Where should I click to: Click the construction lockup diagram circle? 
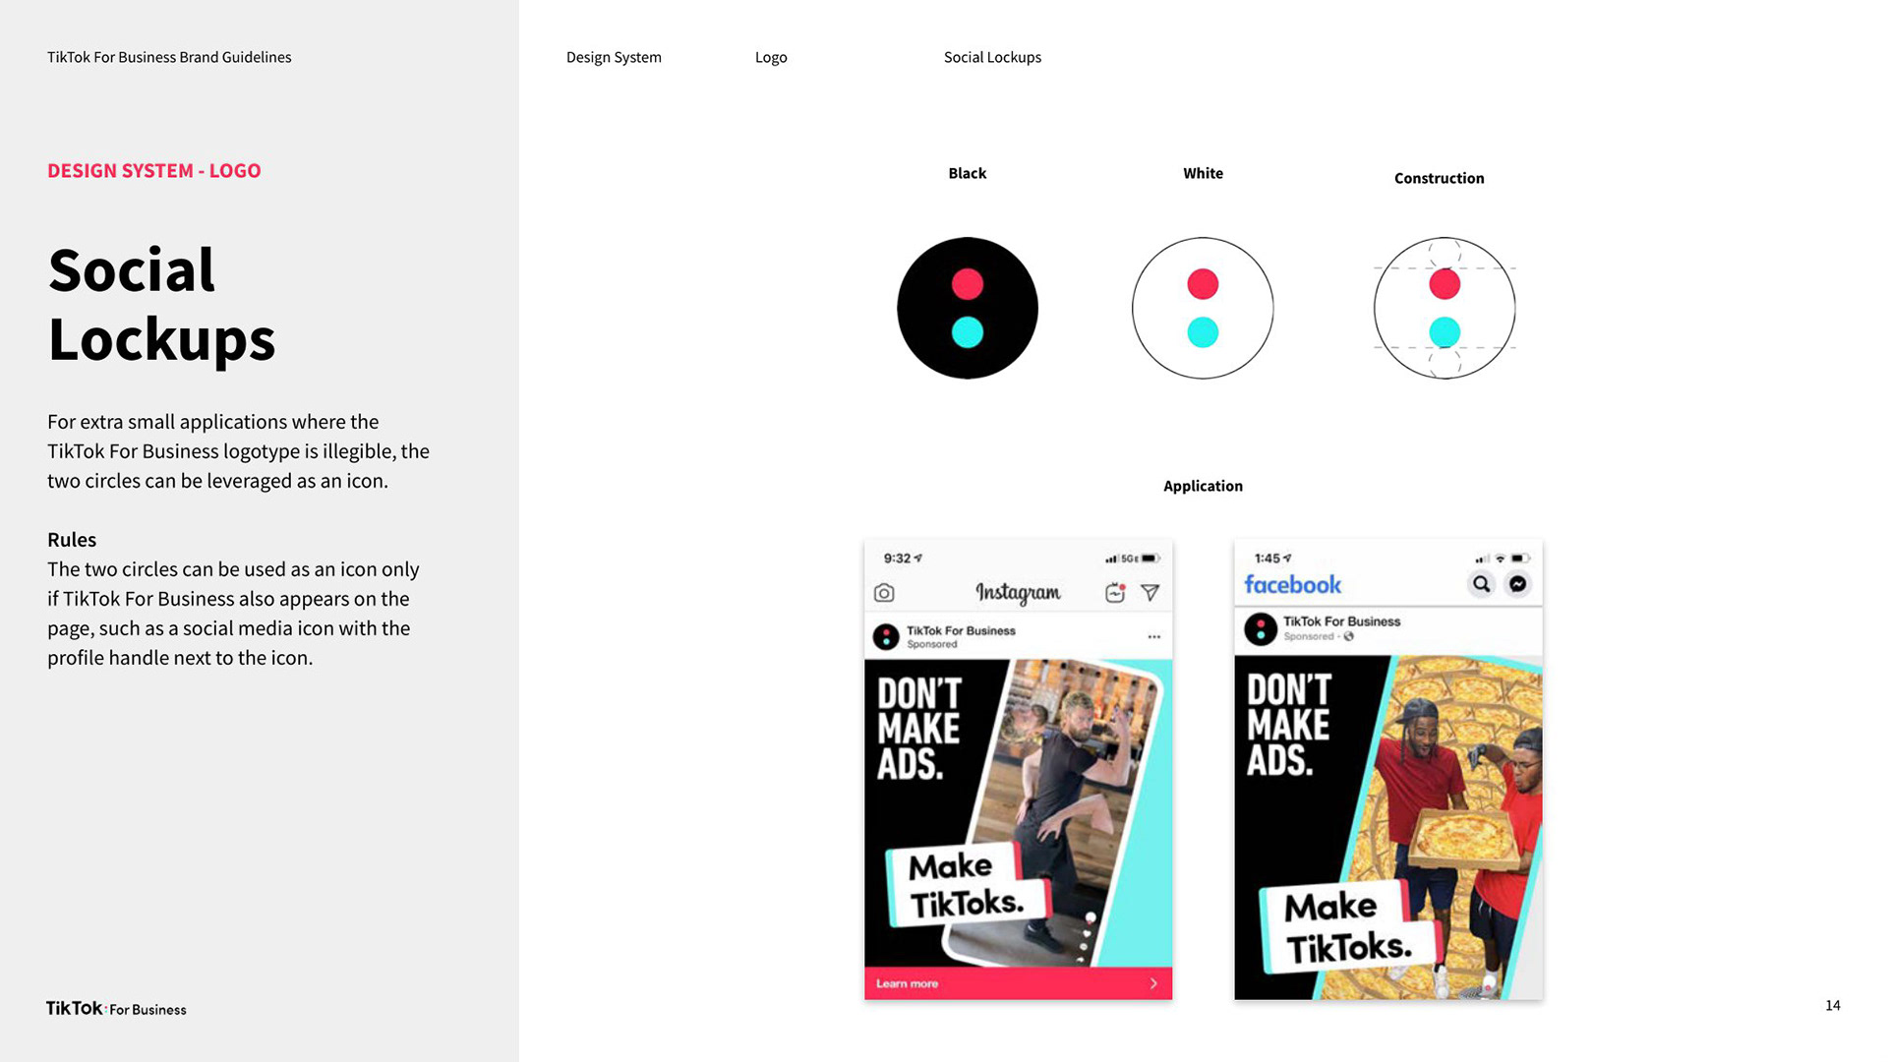tap(1444, 308)
